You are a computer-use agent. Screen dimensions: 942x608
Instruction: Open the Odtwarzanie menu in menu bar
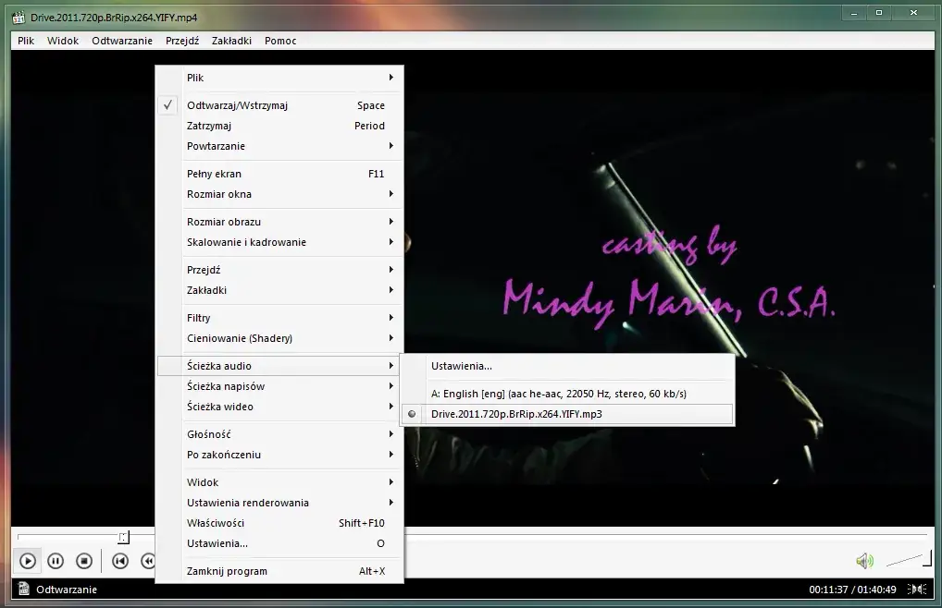122,41
